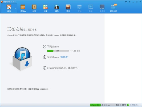The image size is (142, 107).
Task: Close the 同步助手 window
Action: pyautogui.click(x=140, y=2)
